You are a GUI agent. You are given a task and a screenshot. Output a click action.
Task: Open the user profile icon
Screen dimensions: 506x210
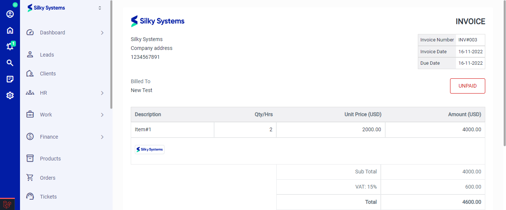click(10, 14)
